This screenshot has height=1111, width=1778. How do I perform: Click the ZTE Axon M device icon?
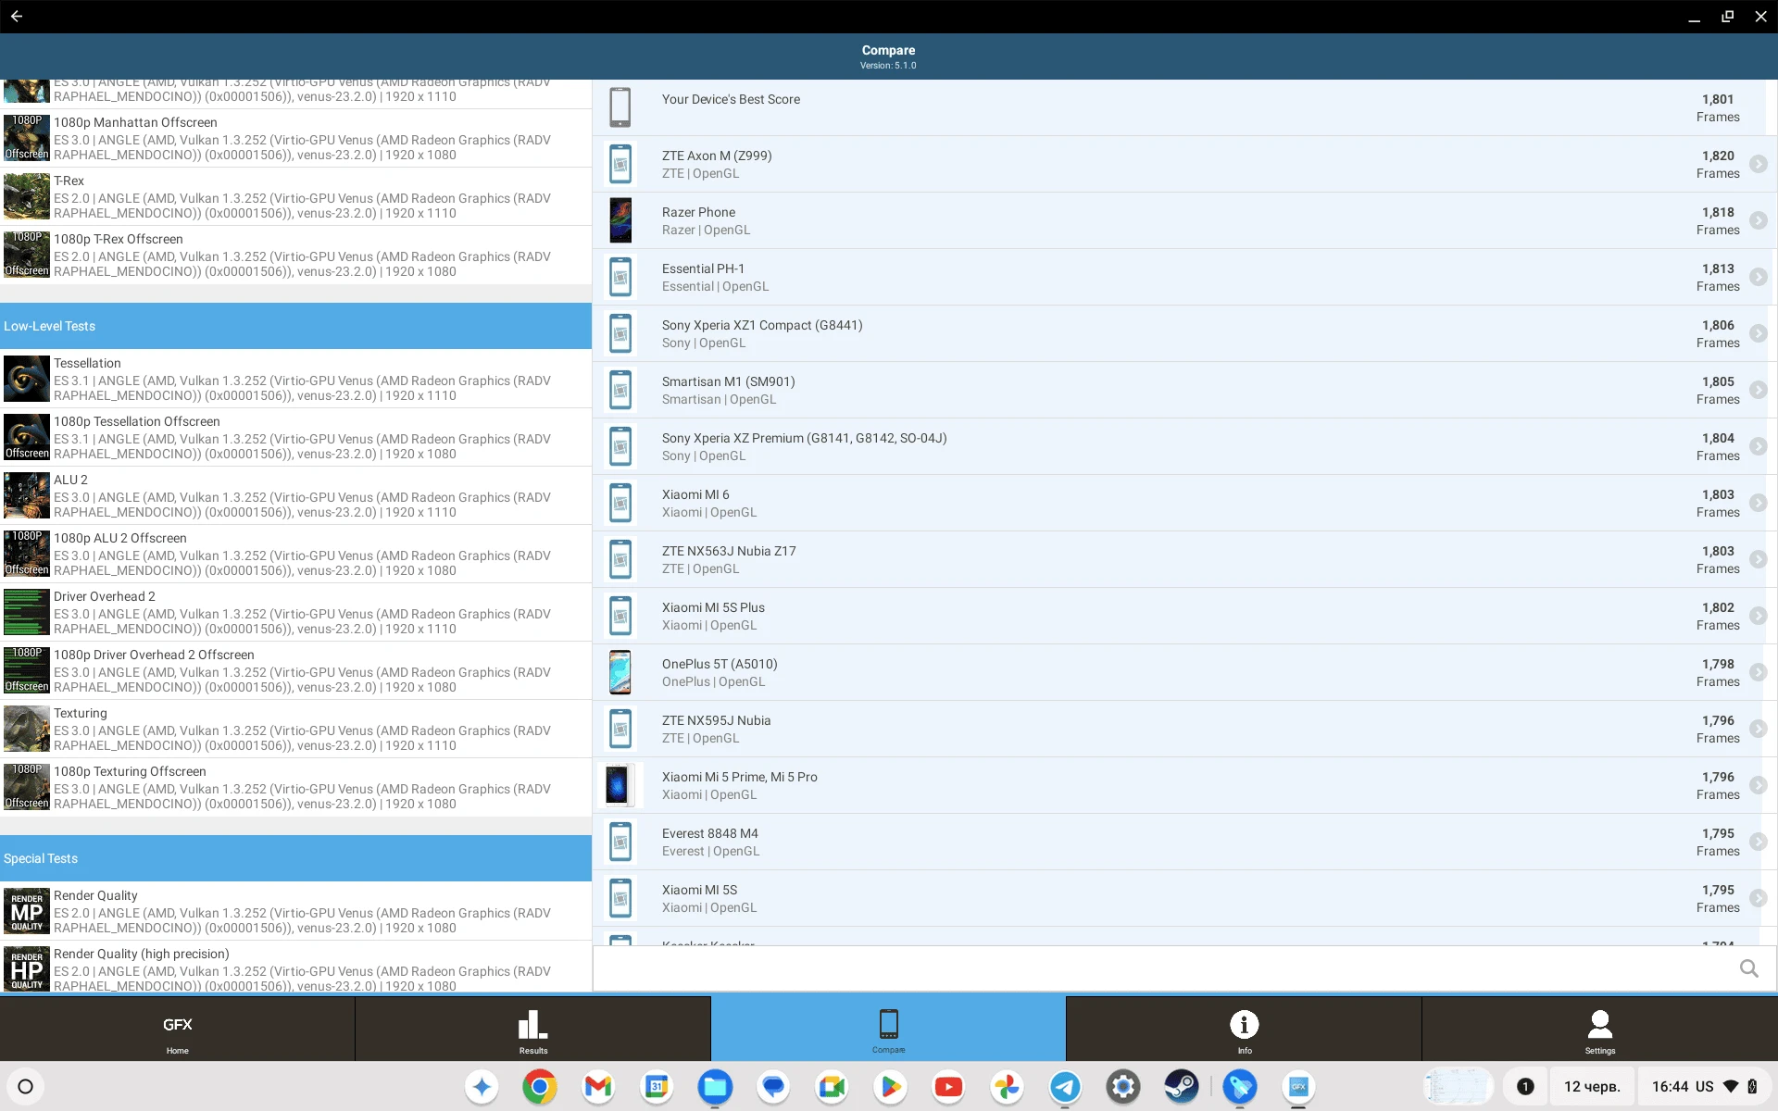coord(620,164)
